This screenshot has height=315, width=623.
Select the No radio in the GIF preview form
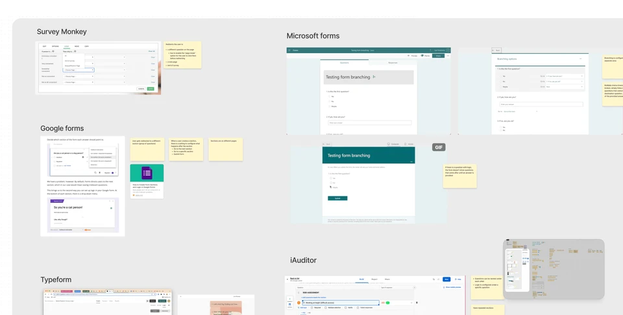(x=331, y=183)
